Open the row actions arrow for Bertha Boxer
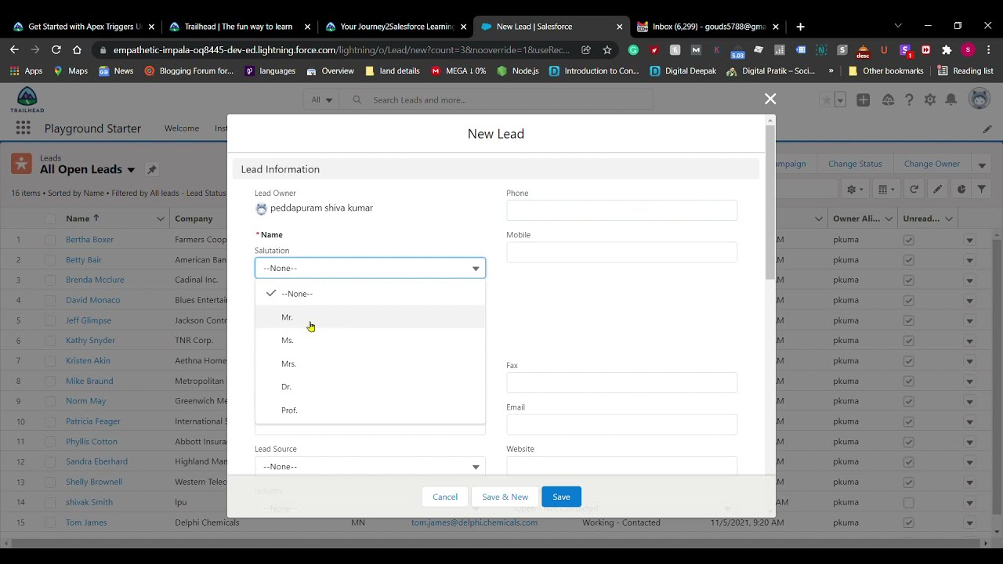The image size is (1003, 564). click(x=969, y=240)
